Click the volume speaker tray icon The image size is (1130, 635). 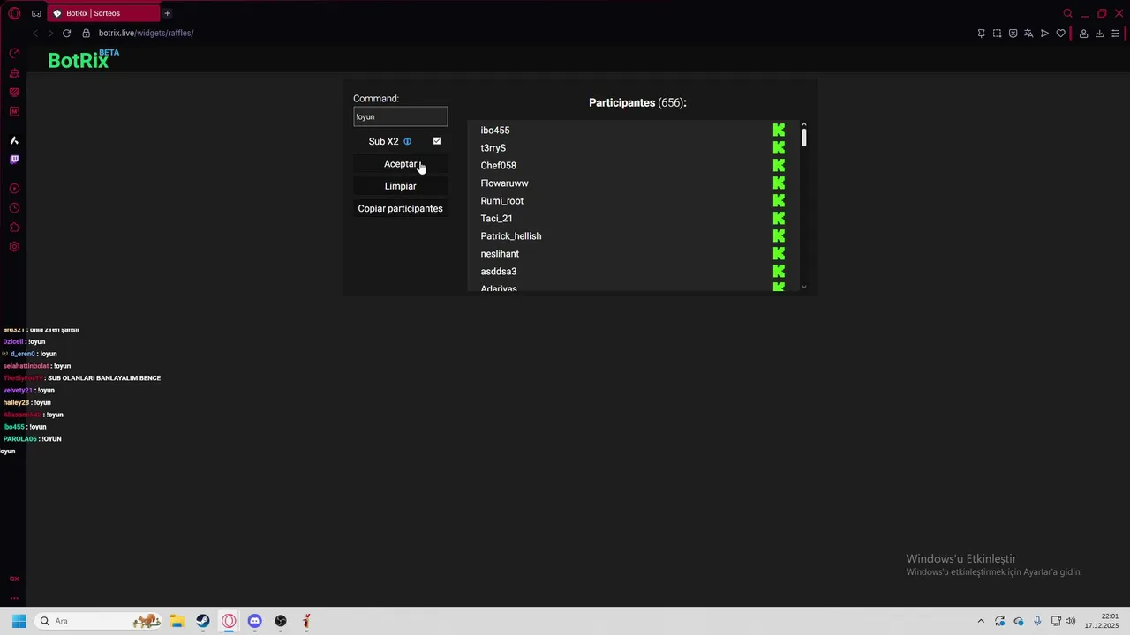coord(1071,621)
